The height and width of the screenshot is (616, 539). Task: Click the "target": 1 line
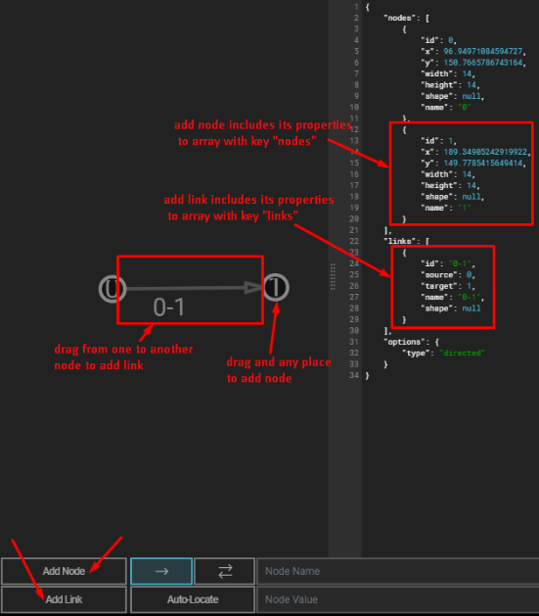point(448,286)
